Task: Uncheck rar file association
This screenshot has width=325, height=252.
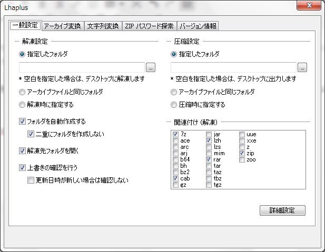Action: point(209,159)
